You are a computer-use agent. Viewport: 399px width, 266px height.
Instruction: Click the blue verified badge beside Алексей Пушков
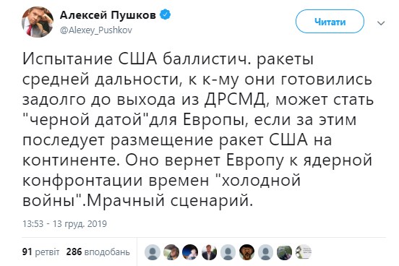pyautogui.click(x=165, y=14)
